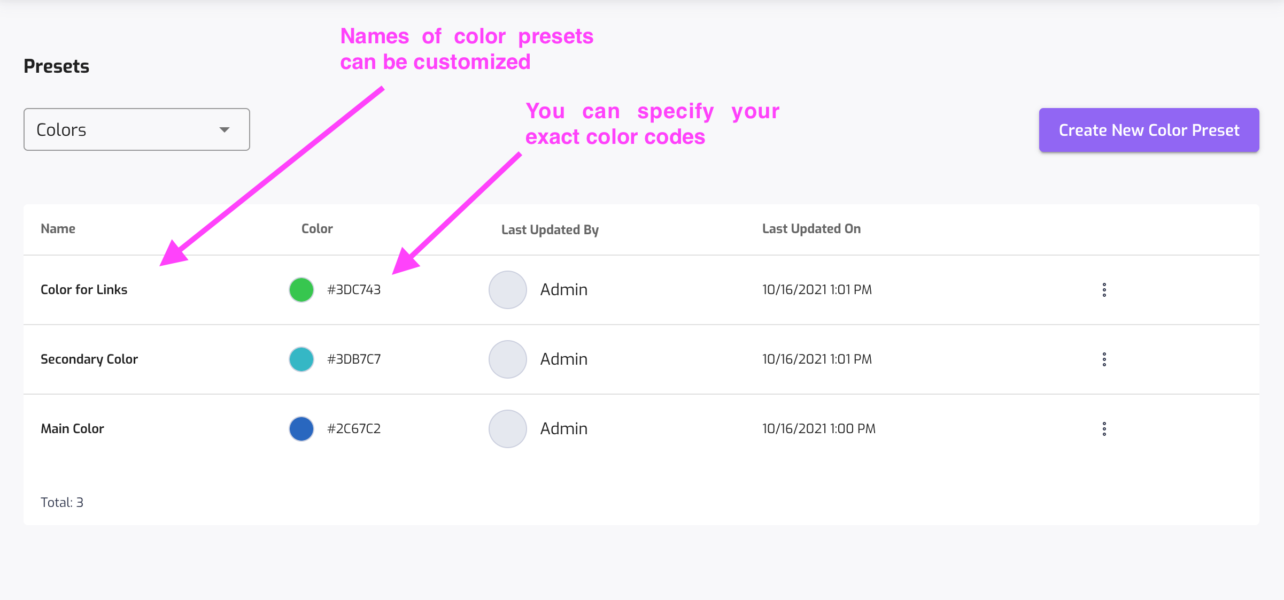This screenshot has width=1284, height=600.
Task: Click Create New Color Preset button
Action: coord(1149,130)
